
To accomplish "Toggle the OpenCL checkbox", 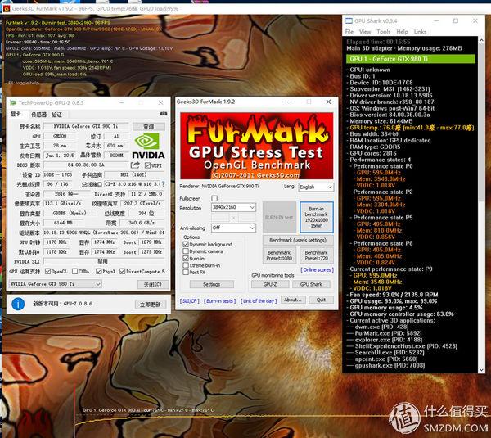I will pos(48,271).
